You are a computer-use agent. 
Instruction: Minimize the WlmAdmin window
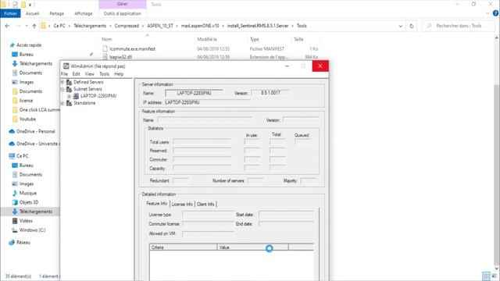pyautogui.click(x=287, y=66)
